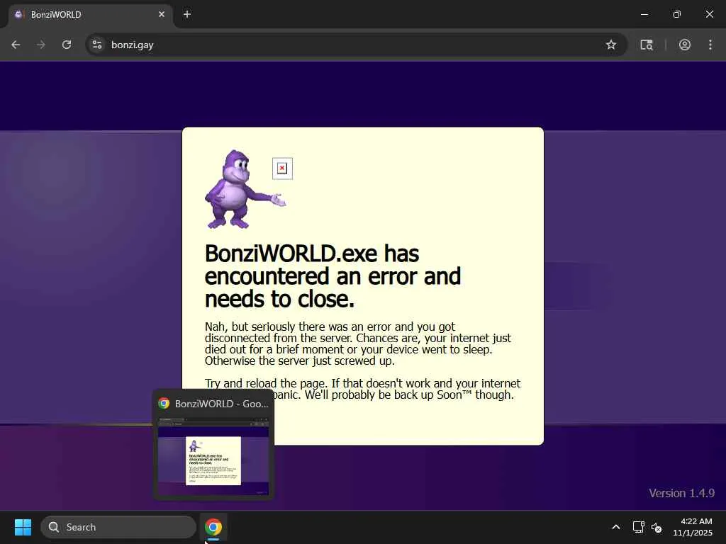This screenshot has width=726, height=544.
Task: Open the Windows Start menu
Action: tap(23, 527)
